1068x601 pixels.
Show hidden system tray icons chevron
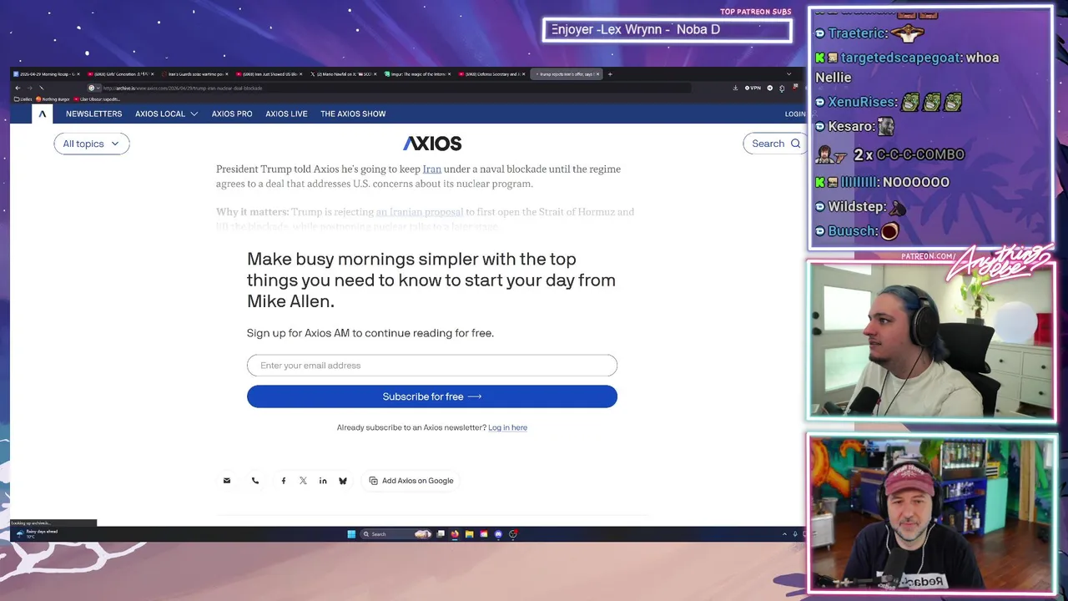point(784,534)
